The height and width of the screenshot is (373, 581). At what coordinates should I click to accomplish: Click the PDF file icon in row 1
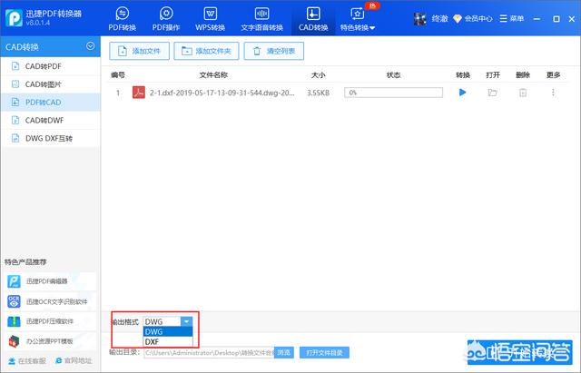pos(139,93)
